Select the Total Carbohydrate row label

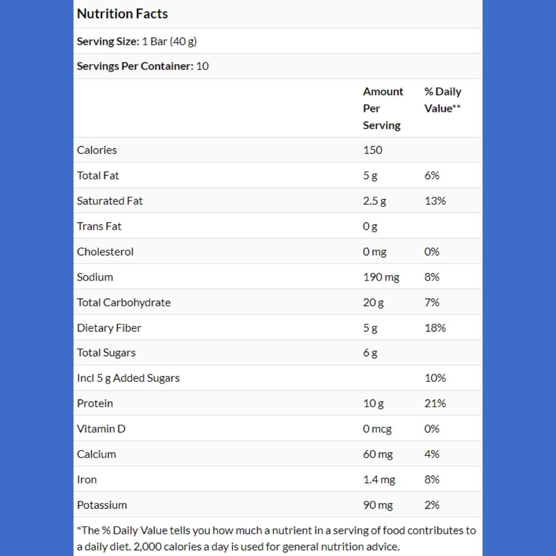click(124, 302)
